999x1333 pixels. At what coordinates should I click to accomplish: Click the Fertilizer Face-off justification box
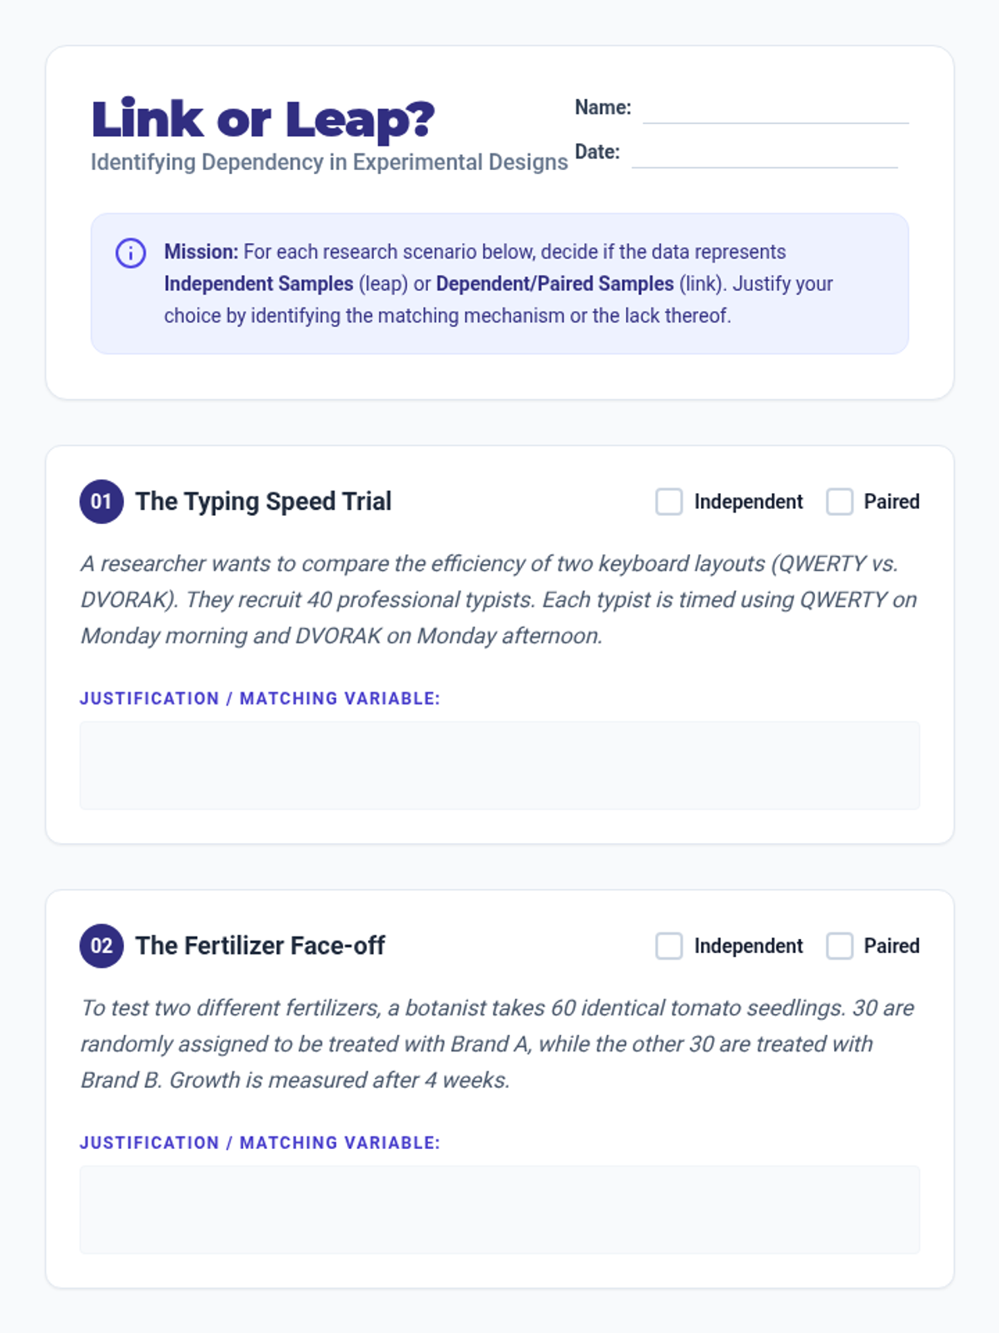click(x=499, y=1209)
